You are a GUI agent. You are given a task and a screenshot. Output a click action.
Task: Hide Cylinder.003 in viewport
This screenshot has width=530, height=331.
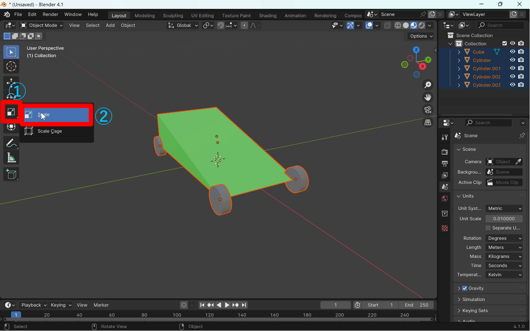(x=513, y=85)
